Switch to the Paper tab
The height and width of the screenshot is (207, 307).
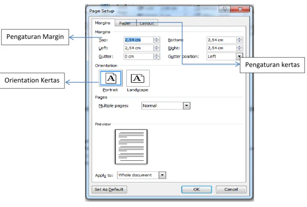tap(125, 23)
